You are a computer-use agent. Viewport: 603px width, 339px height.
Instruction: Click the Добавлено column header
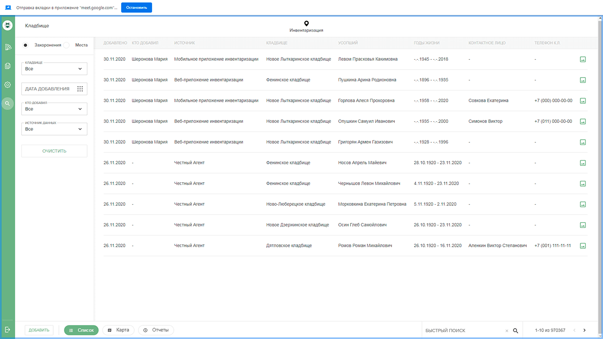click(x=115, y=43)
